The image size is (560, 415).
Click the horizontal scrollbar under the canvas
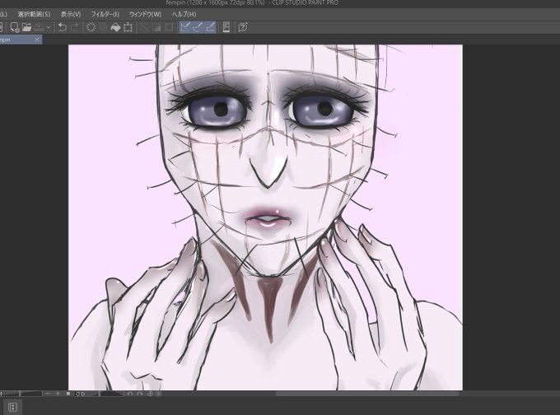tap(366, 394)
